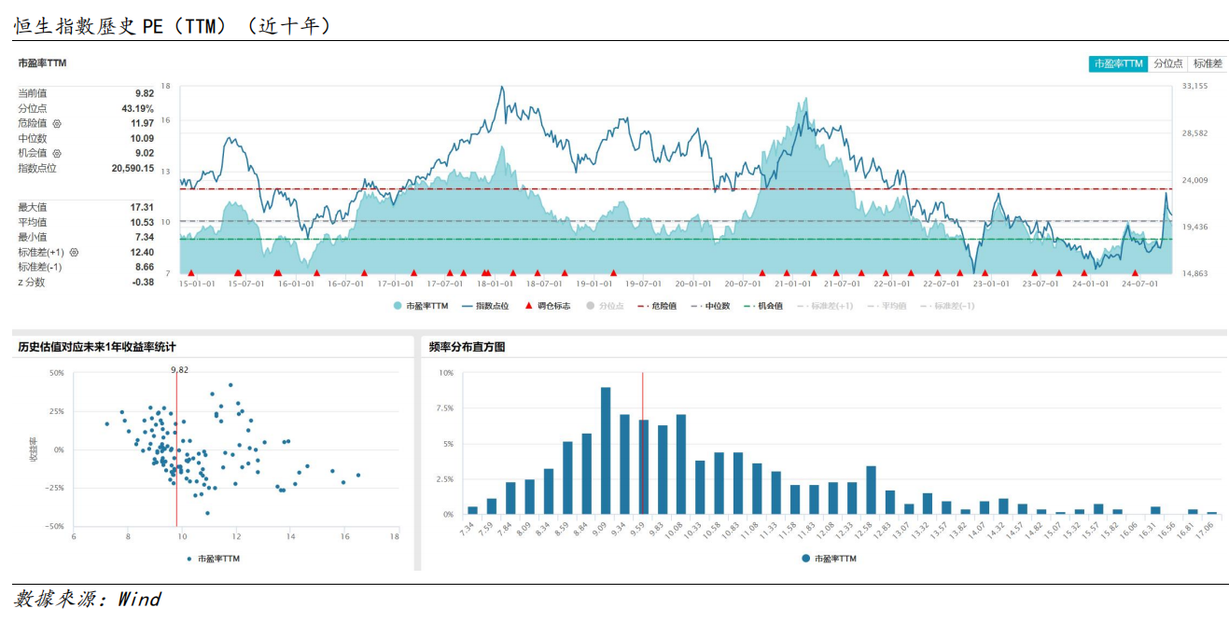Click the 分位点 value 43.19%
The height and width of the screenshot is (622, 1229).
click(x=138, y=108)
